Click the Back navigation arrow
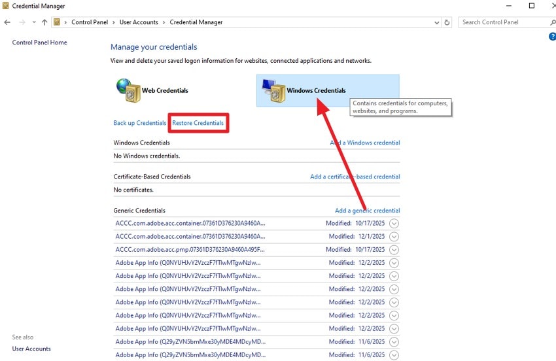 [x=7, y=22]
